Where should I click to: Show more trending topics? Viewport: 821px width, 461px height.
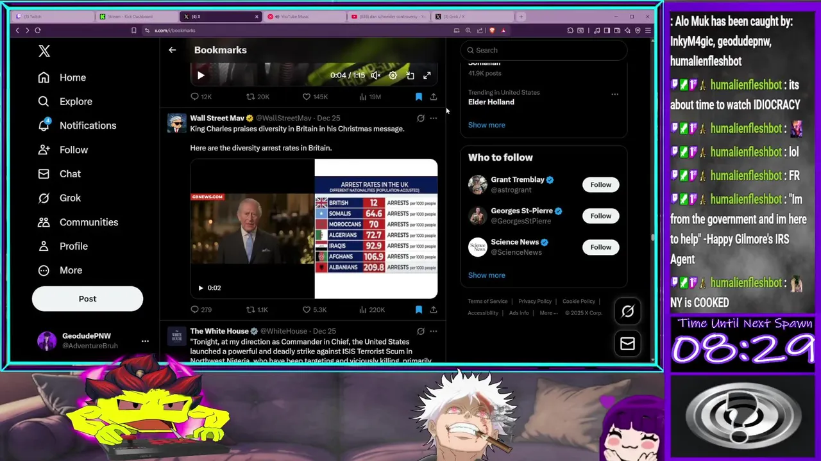pyautogui.click(x=486, y=125)
